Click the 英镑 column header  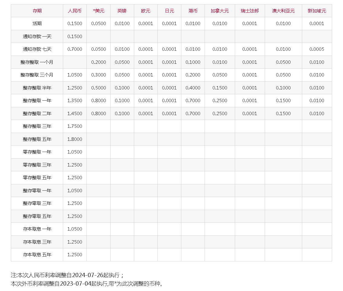coord(122,11)
